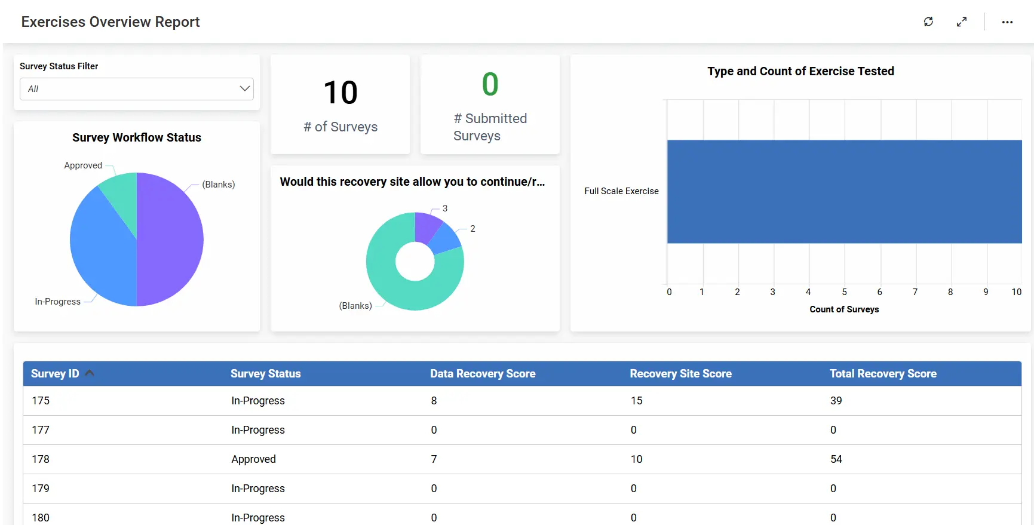1034x525 pixels.
Task: Select the table row for survey 175
Action: click(521, 401)
